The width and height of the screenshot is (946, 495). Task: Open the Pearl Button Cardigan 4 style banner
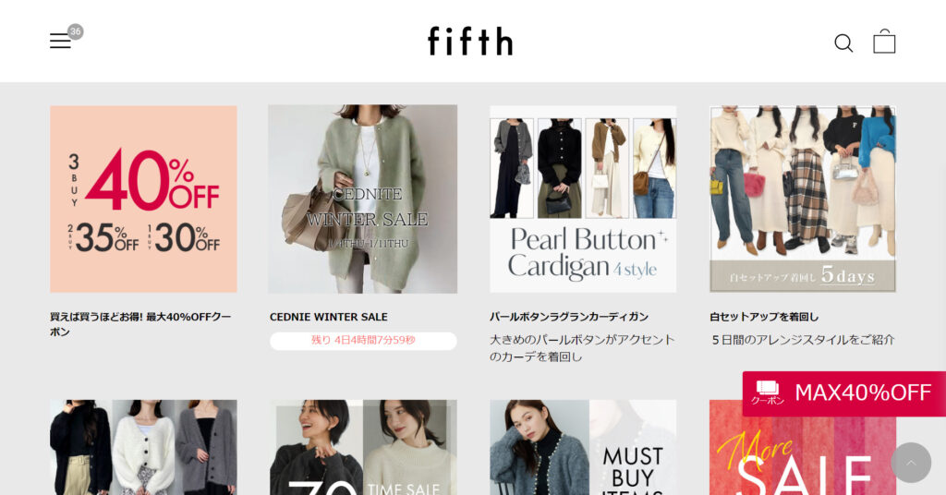(x=583, y=199)
